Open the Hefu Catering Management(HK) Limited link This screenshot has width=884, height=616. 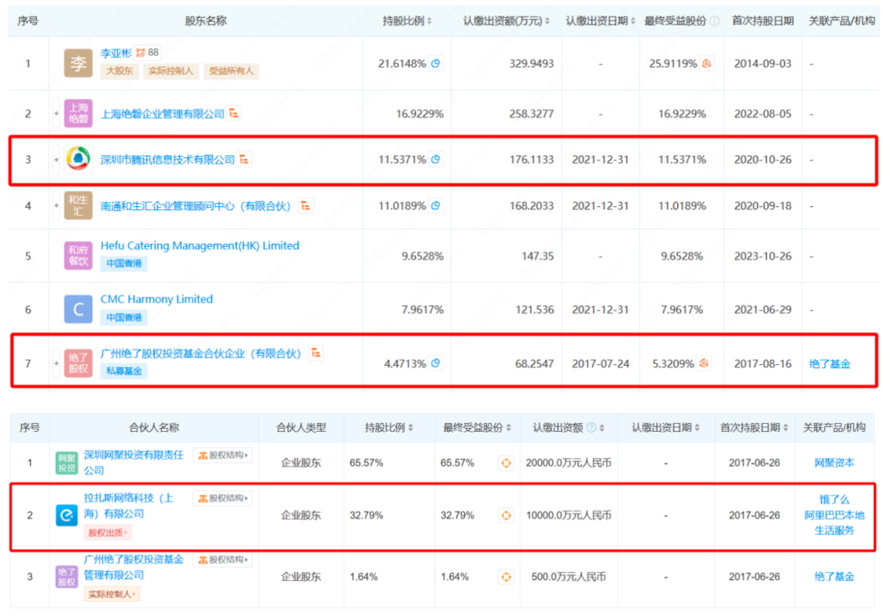[200, 245]
